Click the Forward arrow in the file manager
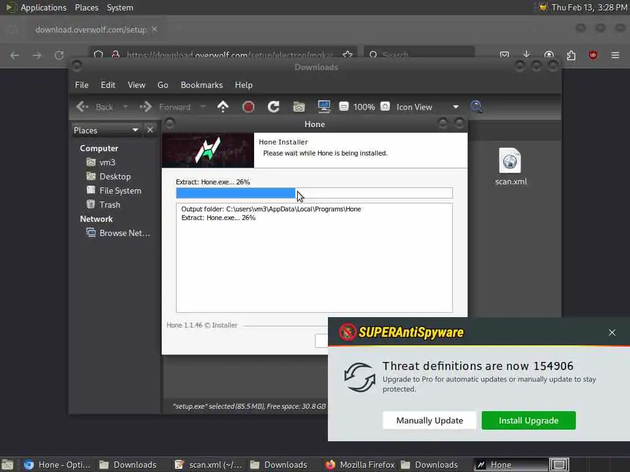Image resolution: width=630 pixels, height=472 pixels. (x=146, y=107)
